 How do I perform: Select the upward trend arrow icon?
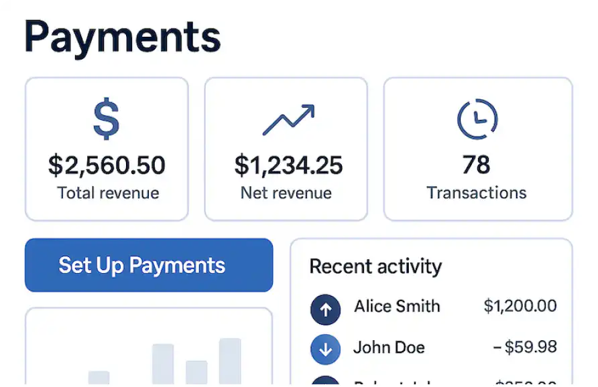pos(286,118)
